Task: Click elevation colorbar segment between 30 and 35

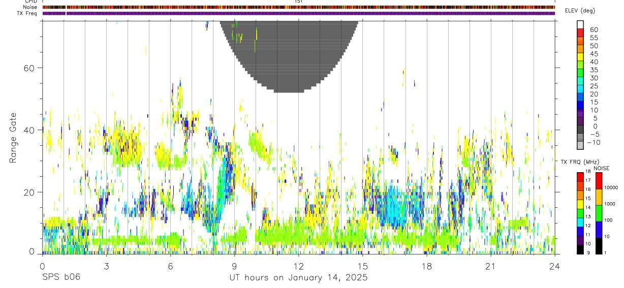Action: click(x=580, y=73)
